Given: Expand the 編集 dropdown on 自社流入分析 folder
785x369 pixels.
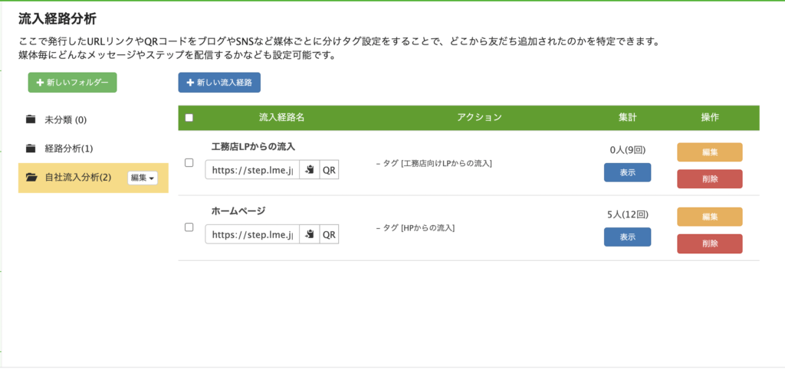Looking at the screenshot, I should coord(143,178).
